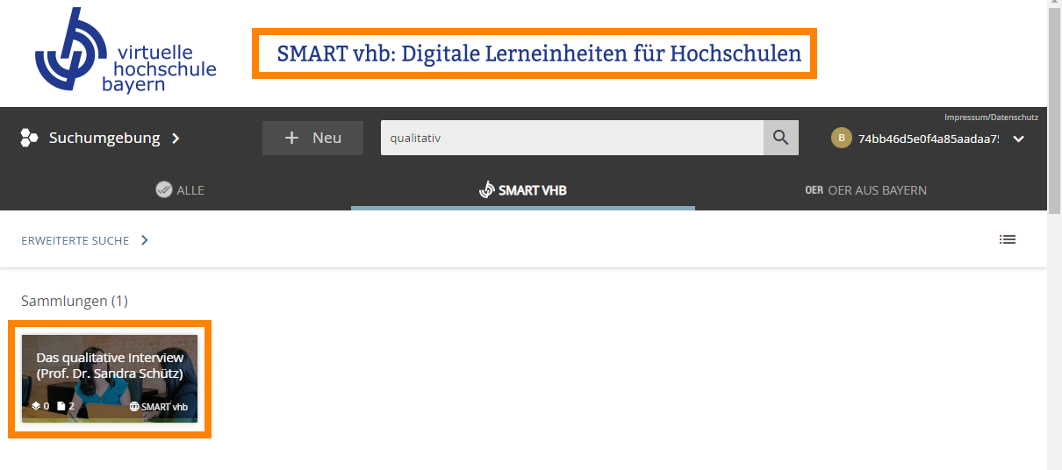Open the Suchumgebung workspace label

click(x=104, y=138)
